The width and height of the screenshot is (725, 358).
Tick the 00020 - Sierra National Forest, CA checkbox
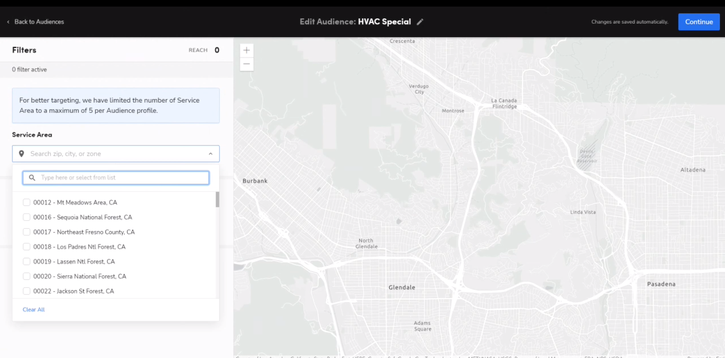pos(27,276)
